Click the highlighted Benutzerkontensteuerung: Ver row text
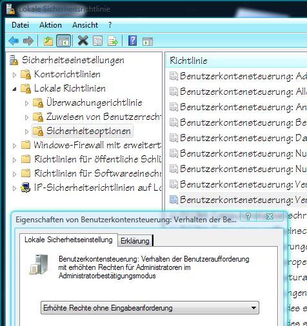Screen dimensions: 307x326 (243, 200)
